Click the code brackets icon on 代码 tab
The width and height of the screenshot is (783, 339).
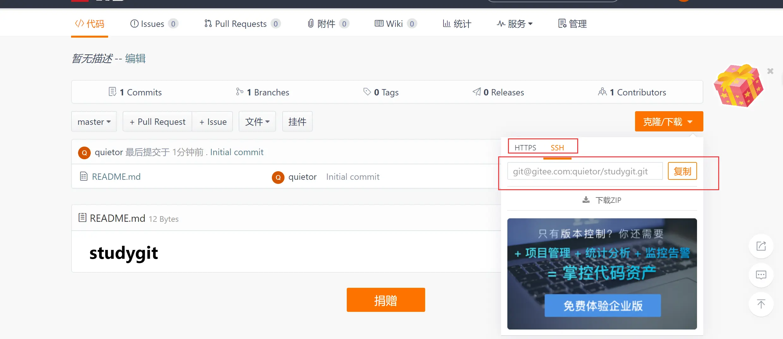coord(79,23)
